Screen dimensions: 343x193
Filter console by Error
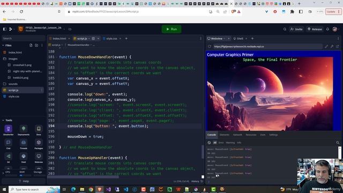[x=221, y=143]
